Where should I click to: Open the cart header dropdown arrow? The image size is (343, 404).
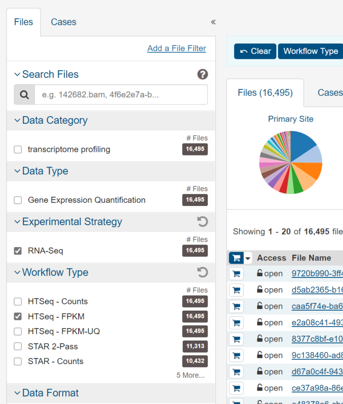pyautogui.click(x=248, y=258)
